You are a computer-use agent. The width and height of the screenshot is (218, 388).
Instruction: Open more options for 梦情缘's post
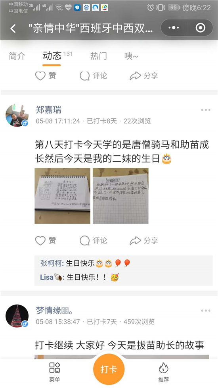pyautogui.click(x=205, y=311)
